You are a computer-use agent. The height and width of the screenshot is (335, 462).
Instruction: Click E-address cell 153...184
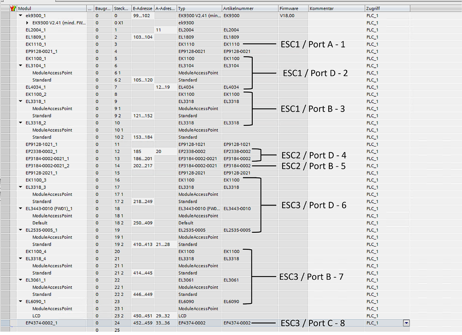pos(143,137)
